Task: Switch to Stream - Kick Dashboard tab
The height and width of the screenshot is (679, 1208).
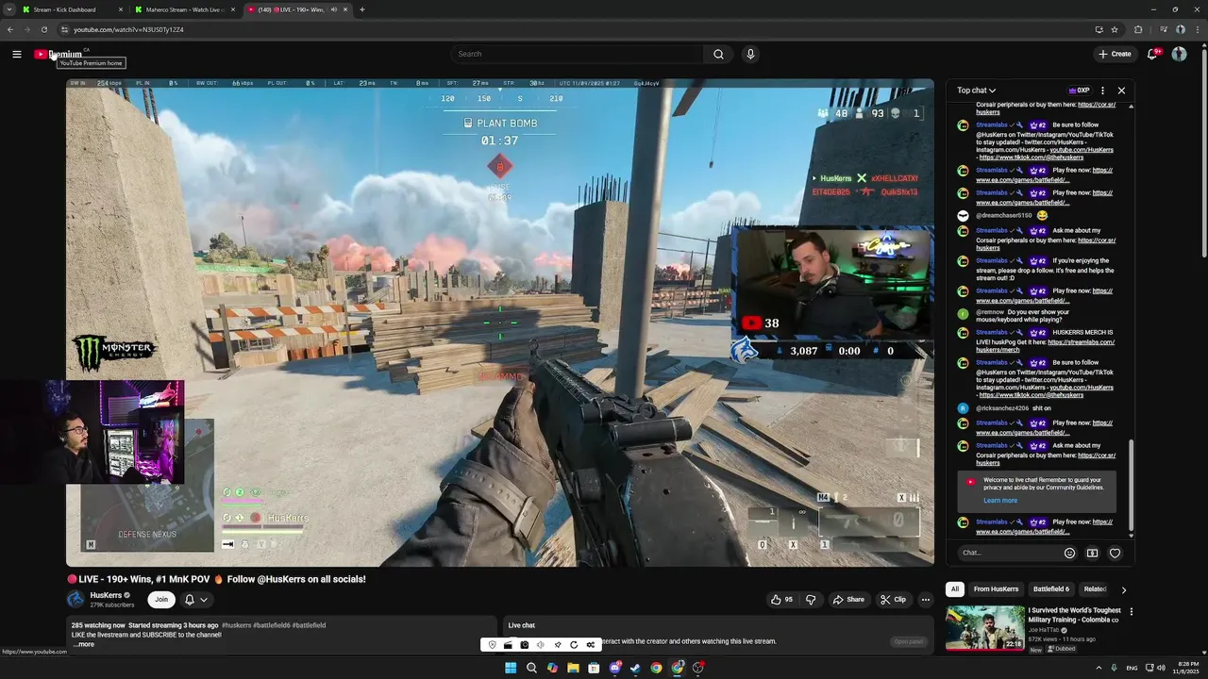Action: [73, 9]
